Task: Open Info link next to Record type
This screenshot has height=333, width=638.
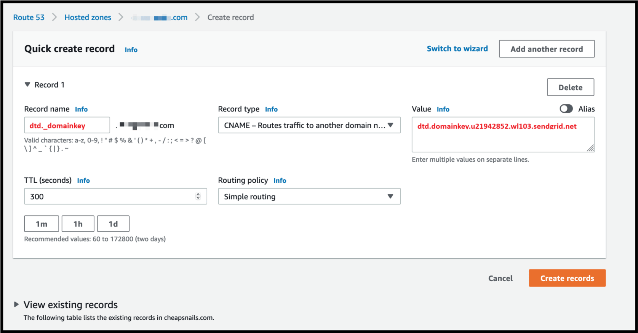Action: tap(271, 109)
